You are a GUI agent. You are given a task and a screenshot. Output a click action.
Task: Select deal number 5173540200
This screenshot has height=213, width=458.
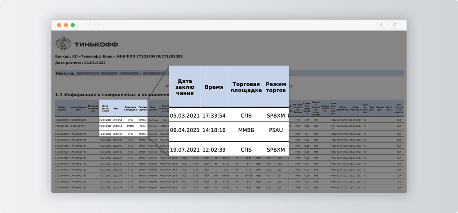pyautogui.click(x=62, y=182)
